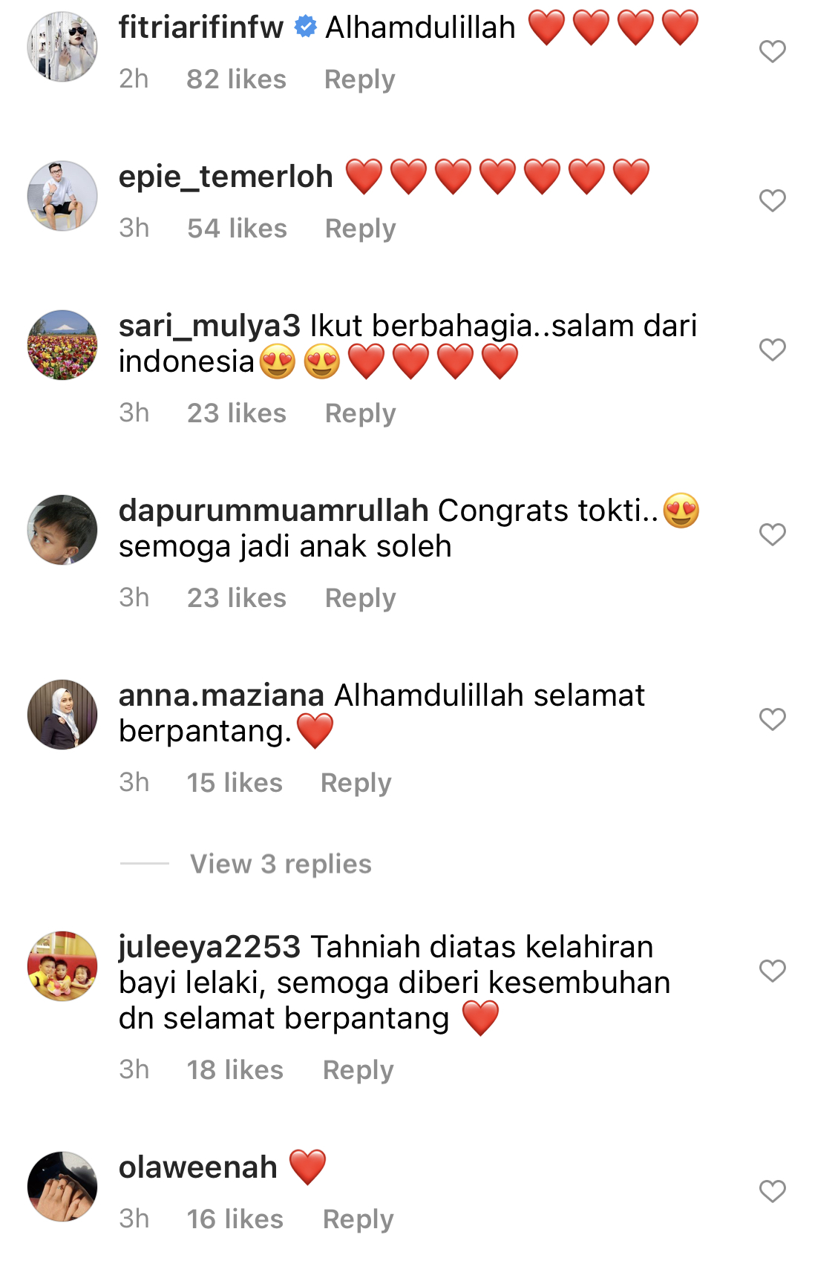This screenshot has width=835, height=1272.
Task: View 16 likes on olaweenah's comment
Action: pos(235,1219)
